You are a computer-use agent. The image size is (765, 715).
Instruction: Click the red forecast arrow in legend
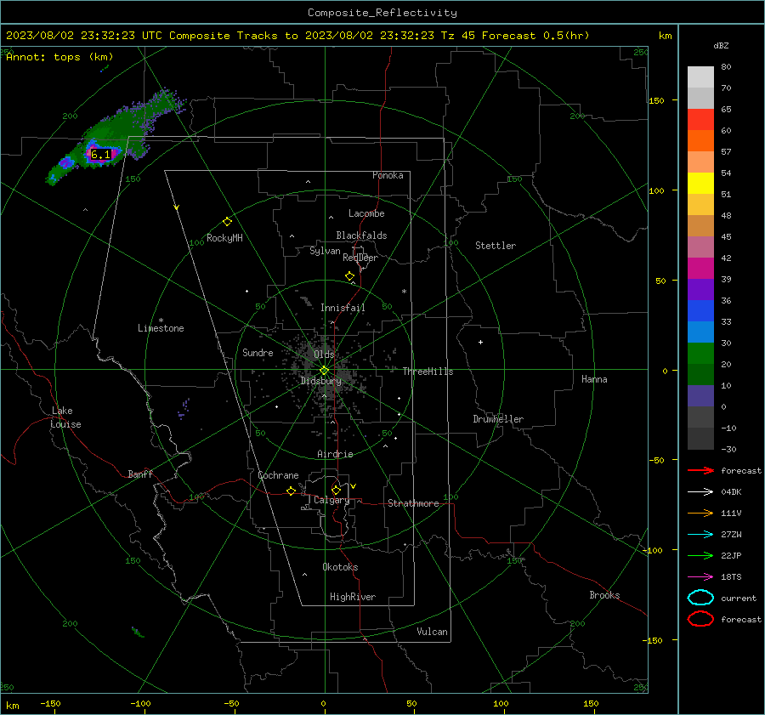[700, 470]
